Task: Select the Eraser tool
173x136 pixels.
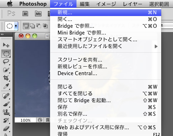Action: [x=6, y=129]
